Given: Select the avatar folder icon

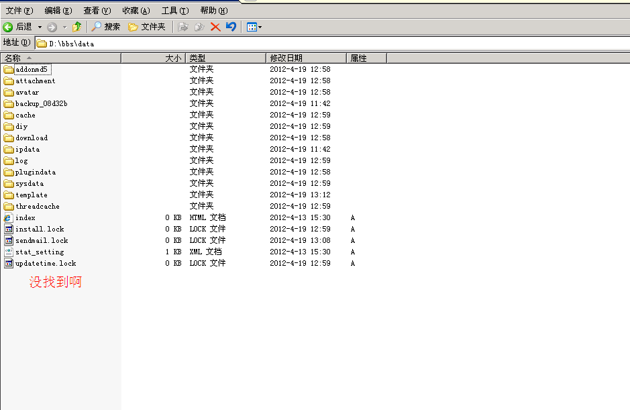Looking at the screenshot, I should pyautogui.click(x=9, y=93).
